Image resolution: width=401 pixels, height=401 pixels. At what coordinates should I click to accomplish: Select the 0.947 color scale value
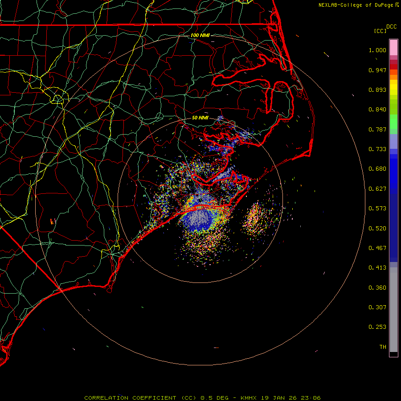pyautogui.click(x=377, y=70)
